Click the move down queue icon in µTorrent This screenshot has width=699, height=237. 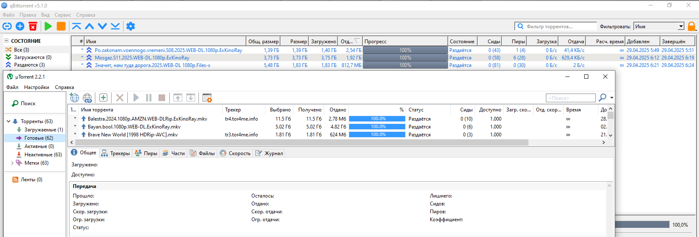tap(191, 98)
